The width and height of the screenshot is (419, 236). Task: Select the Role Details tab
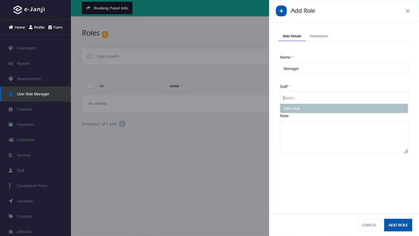click(x=292, y=36)
